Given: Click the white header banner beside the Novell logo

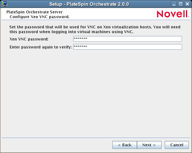Looking at the screenshot, I should tap(112, 14).
